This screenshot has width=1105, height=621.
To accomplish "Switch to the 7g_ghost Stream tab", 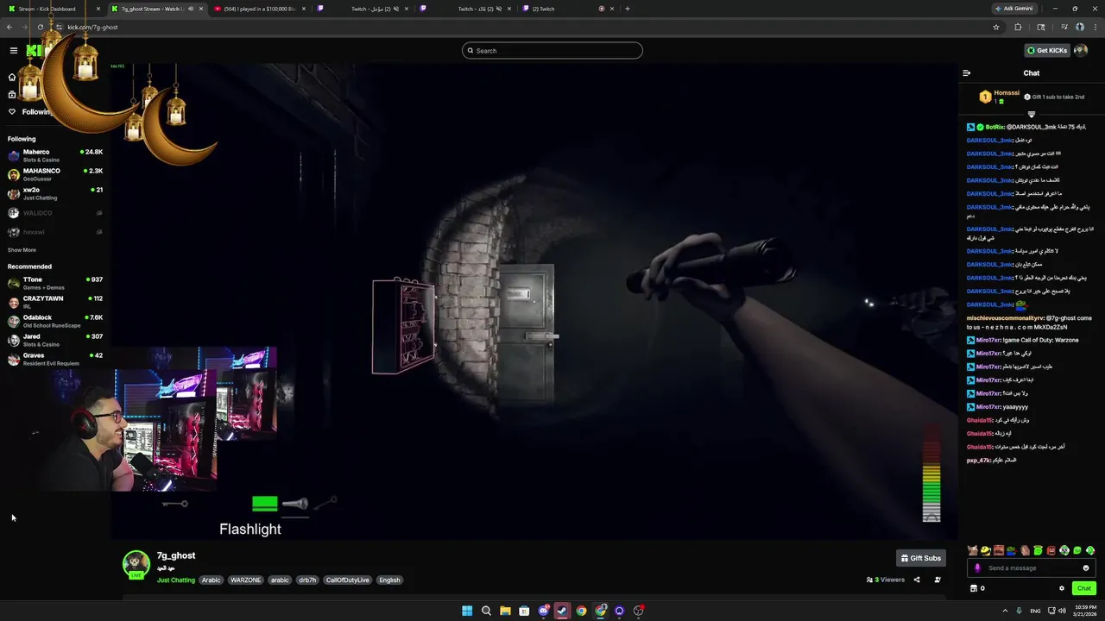I will tap(157, 9).
